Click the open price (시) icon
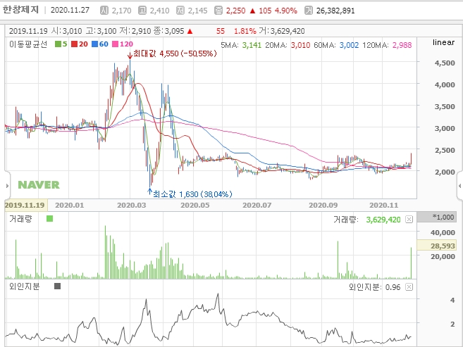 (104, 11)
